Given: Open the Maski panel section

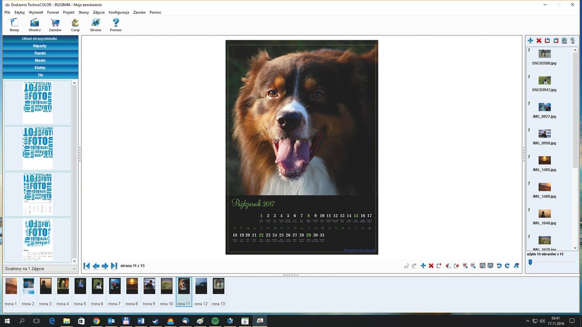Looking at the screenshot, I should coord(40,60).
